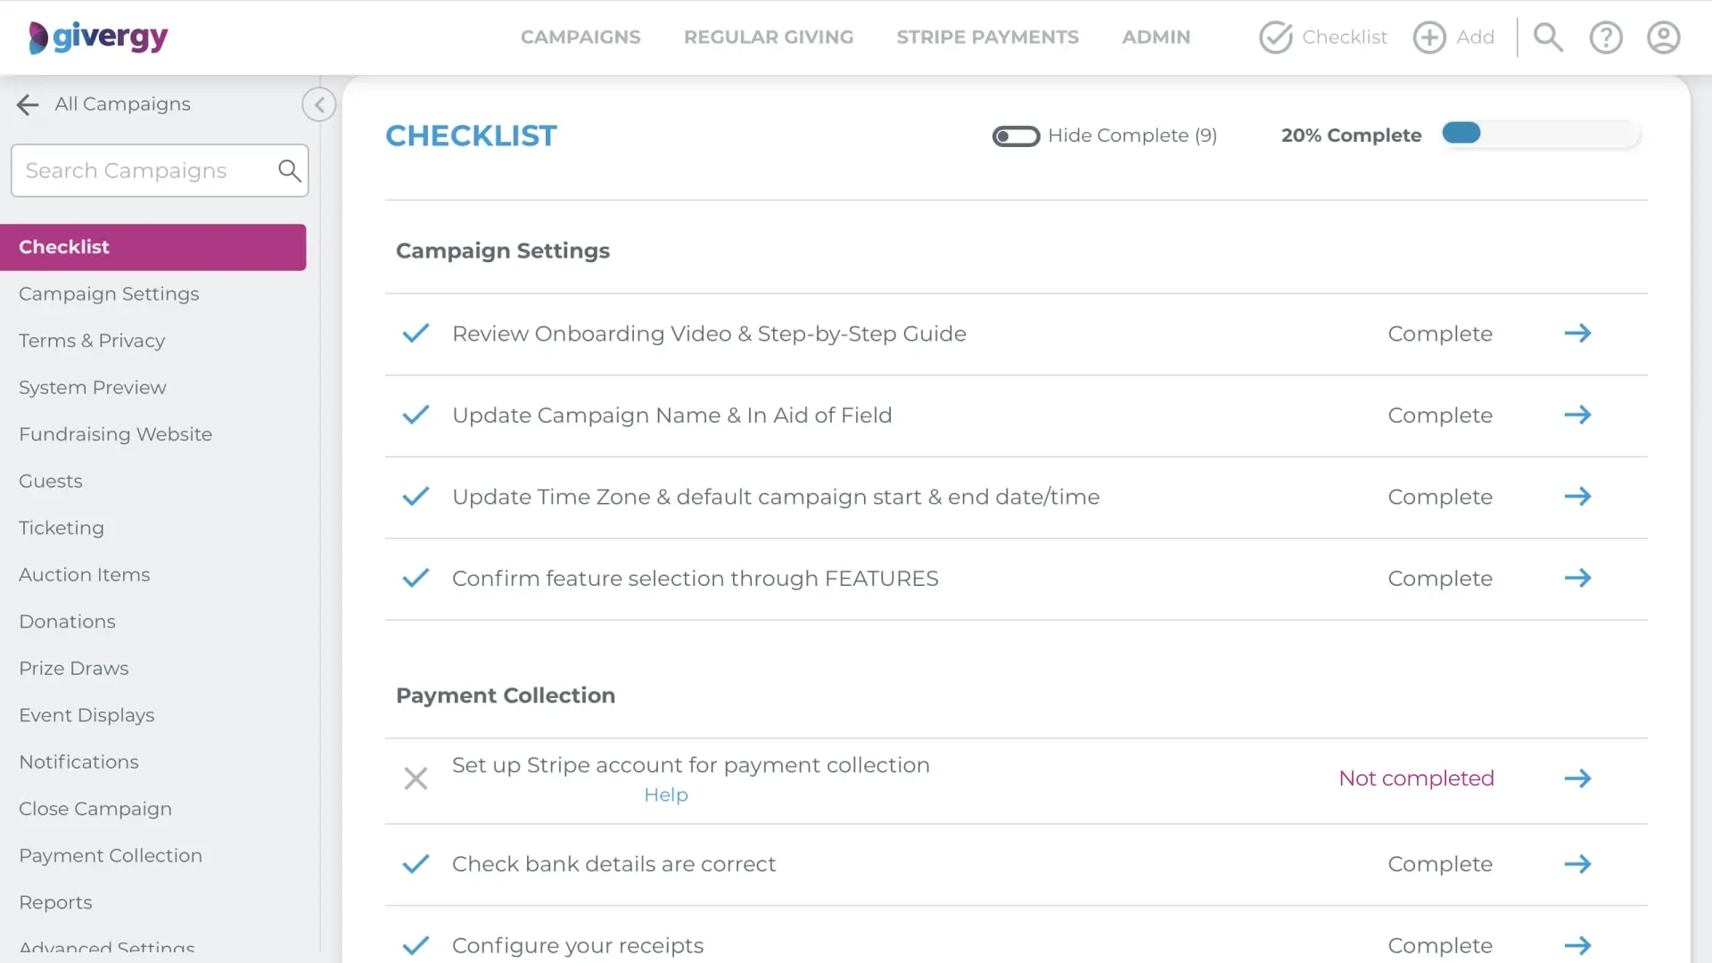Open the Checklist checkmark icon in header
Viewport: 1712px width, 963px height.
click(1276, 37)
